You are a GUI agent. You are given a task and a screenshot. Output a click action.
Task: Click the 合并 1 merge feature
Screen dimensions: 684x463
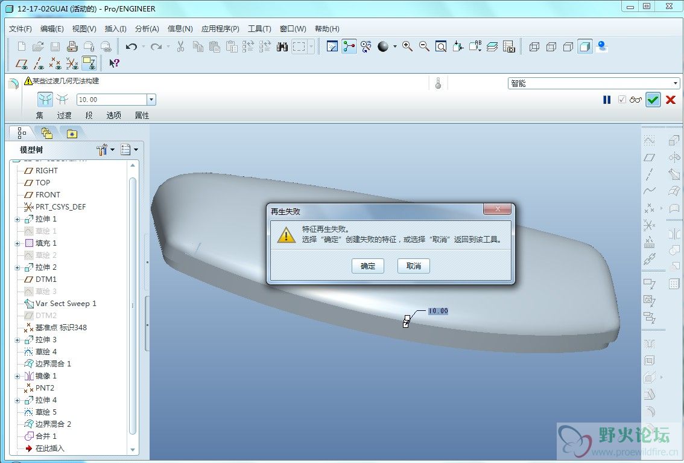[40, 436]
